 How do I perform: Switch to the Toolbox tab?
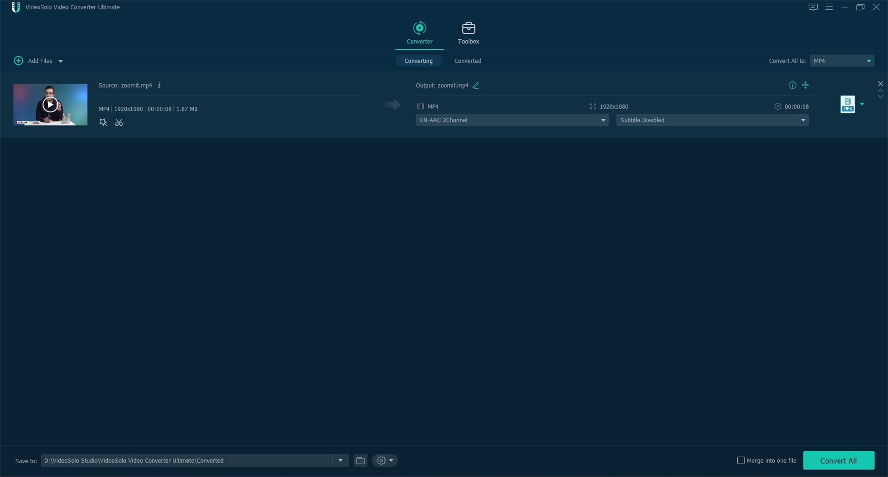pos(468,33)
